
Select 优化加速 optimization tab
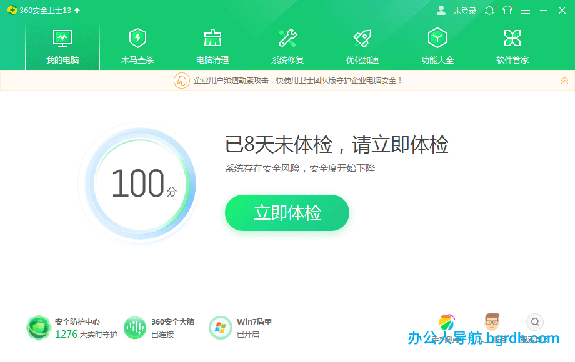(362, 46)
